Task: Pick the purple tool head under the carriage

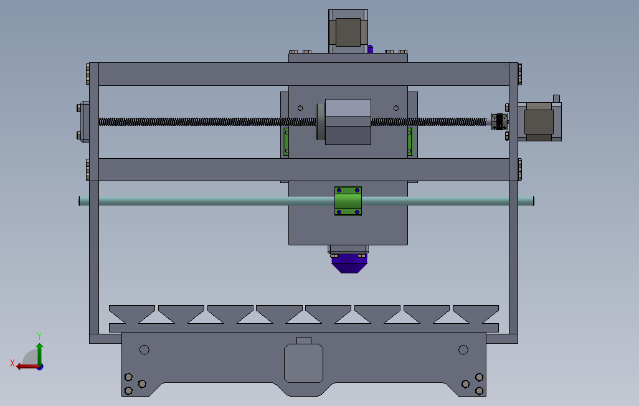Action: click(349, 263)
